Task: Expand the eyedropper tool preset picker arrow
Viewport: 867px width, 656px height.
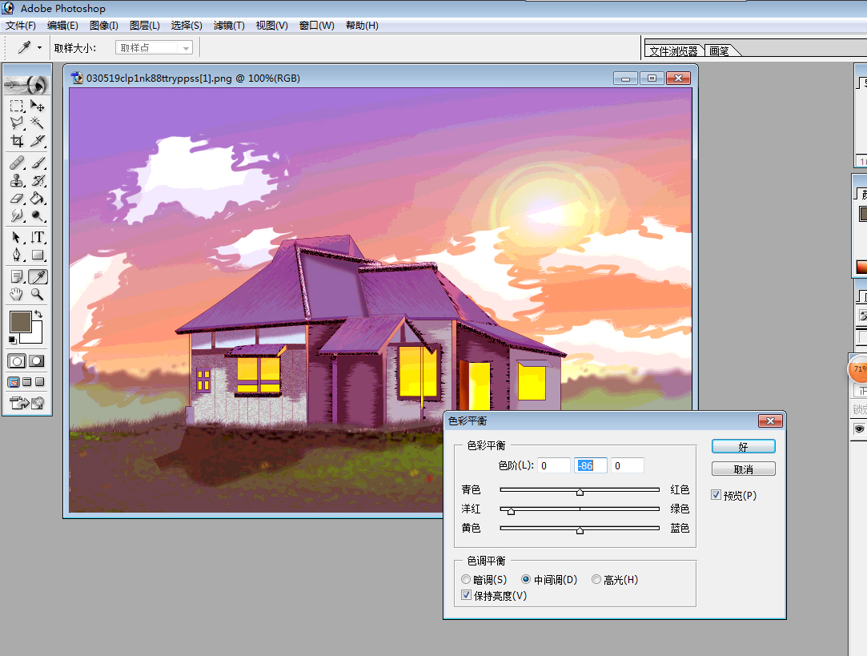Action: [39, 47]
